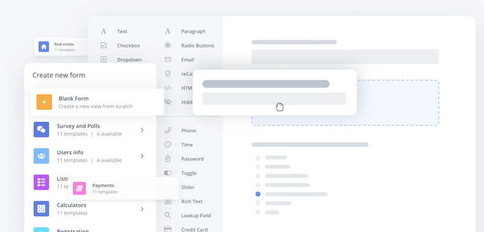Click the Dropdown field label
This screenshot has width=484, height=232.
pos(129,60)
